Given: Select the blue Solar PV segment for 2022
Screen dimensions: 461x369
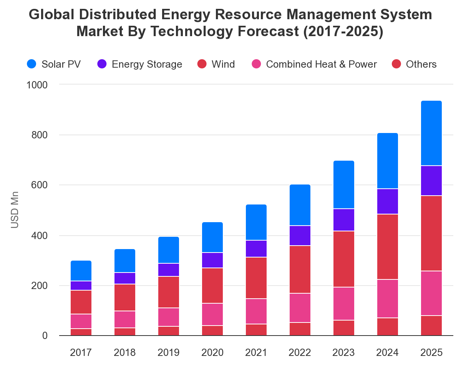Looking at the screenshot, I should click(x=300, y=205).
